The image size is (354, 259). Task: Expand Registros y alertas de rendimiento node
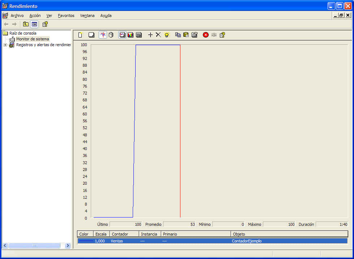tap(5, 45)
